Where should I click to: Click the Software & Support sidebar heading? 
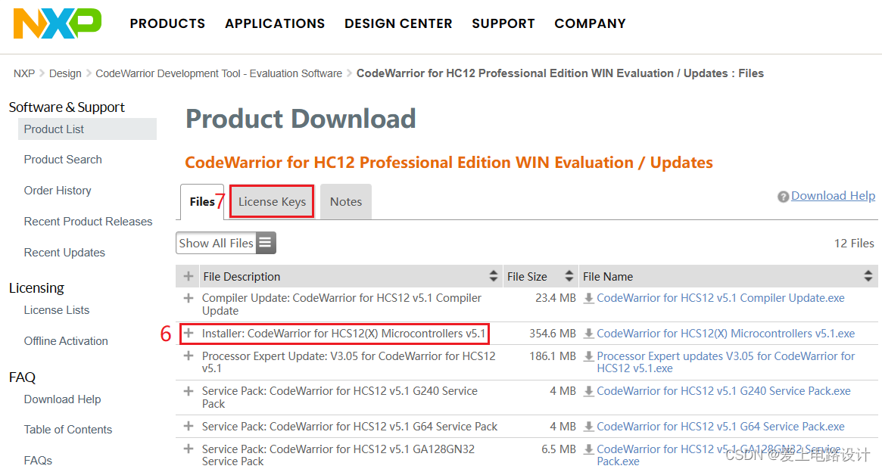point(67,107)
